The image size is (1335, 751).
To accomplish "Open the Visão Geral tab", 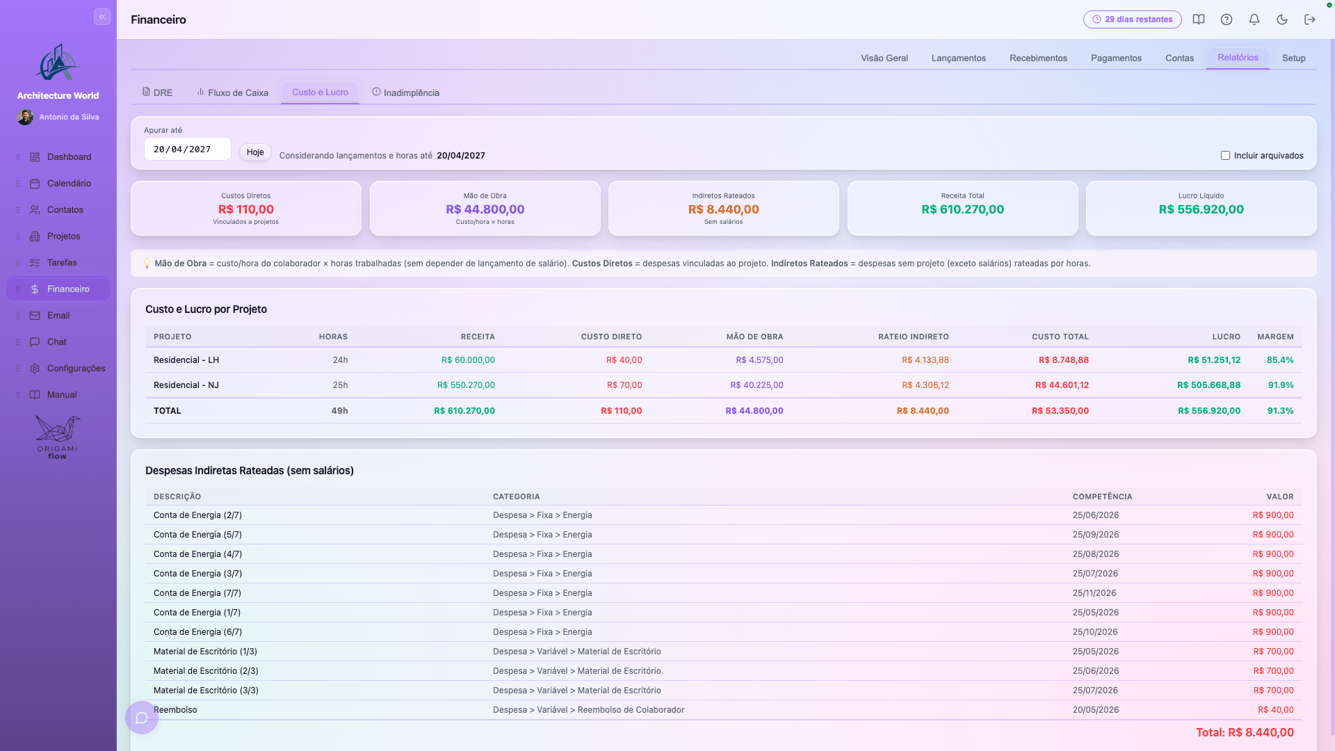I will click(x=884, y=58).
